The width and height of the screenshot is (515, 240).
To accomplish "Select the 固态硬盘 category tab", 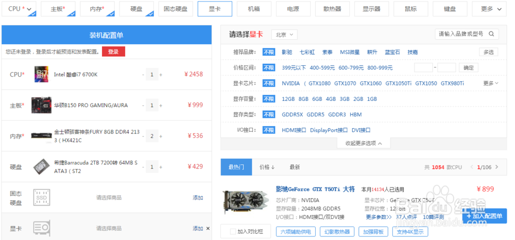I will tap(176, 9).
